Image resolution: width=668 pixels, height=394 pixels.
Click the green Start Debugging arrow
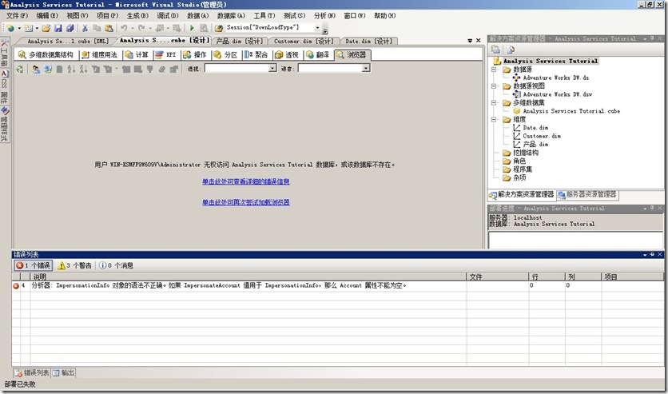(192, 28)
